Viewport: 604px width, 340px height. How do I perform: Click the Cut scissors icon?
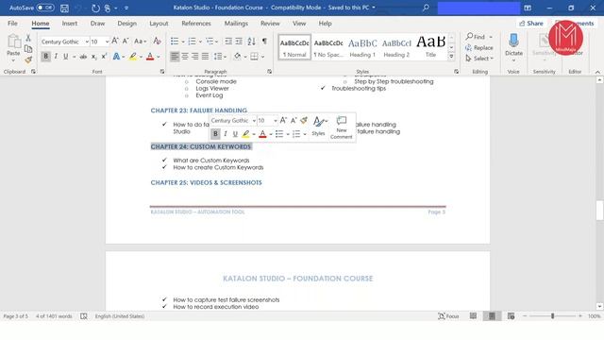click(28, 38)
